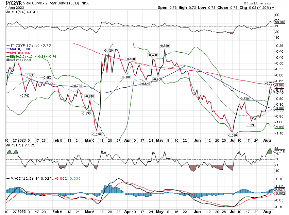
Task: Click the RSI(5) indicator mountain icon
Action: 7,145
